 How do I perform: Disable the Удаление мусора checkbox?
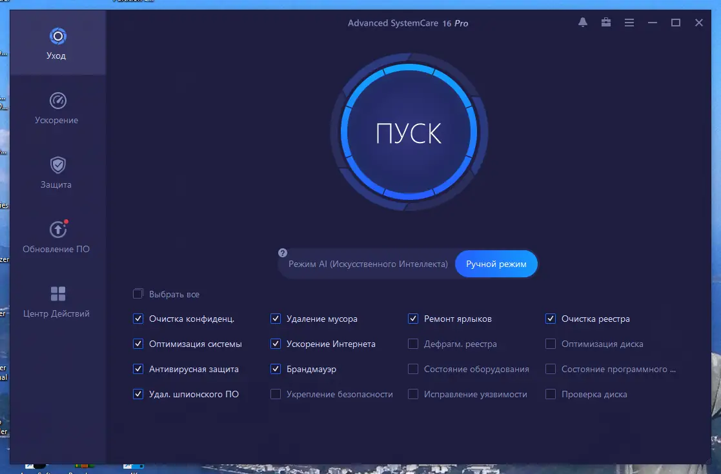[275, 319]
